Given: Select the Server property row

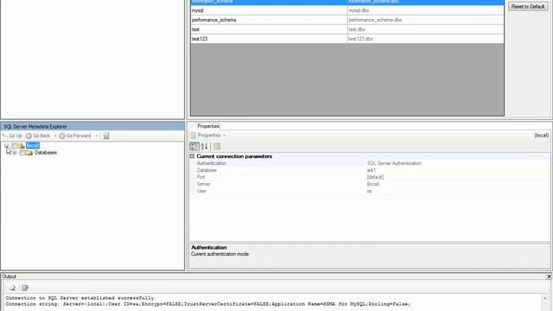Looking at the screenshot, I should pyautogui.click(x=370, y=184).
